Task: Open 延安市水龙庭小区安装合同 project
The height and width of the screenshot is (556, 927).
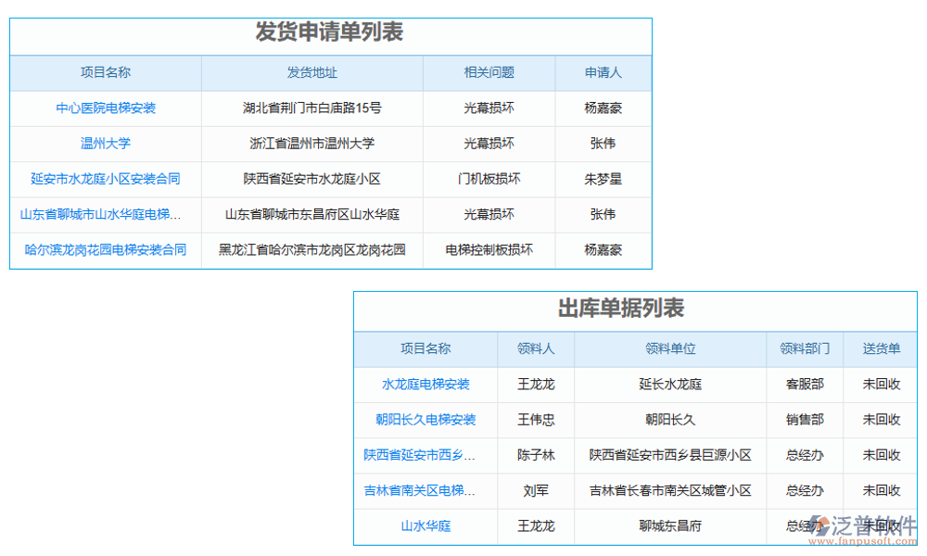Action: [x=105, y=179]
